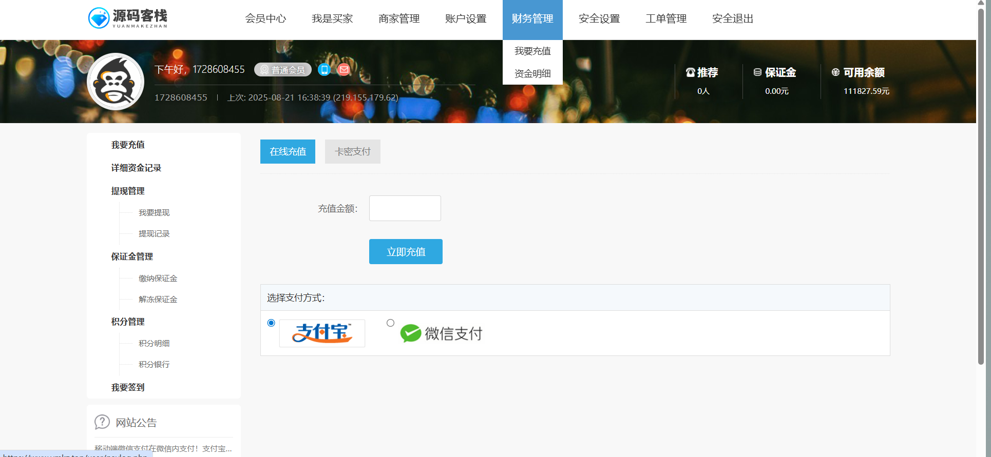
Task: Click 安全退出 to log out
Action: click(733, 19)
